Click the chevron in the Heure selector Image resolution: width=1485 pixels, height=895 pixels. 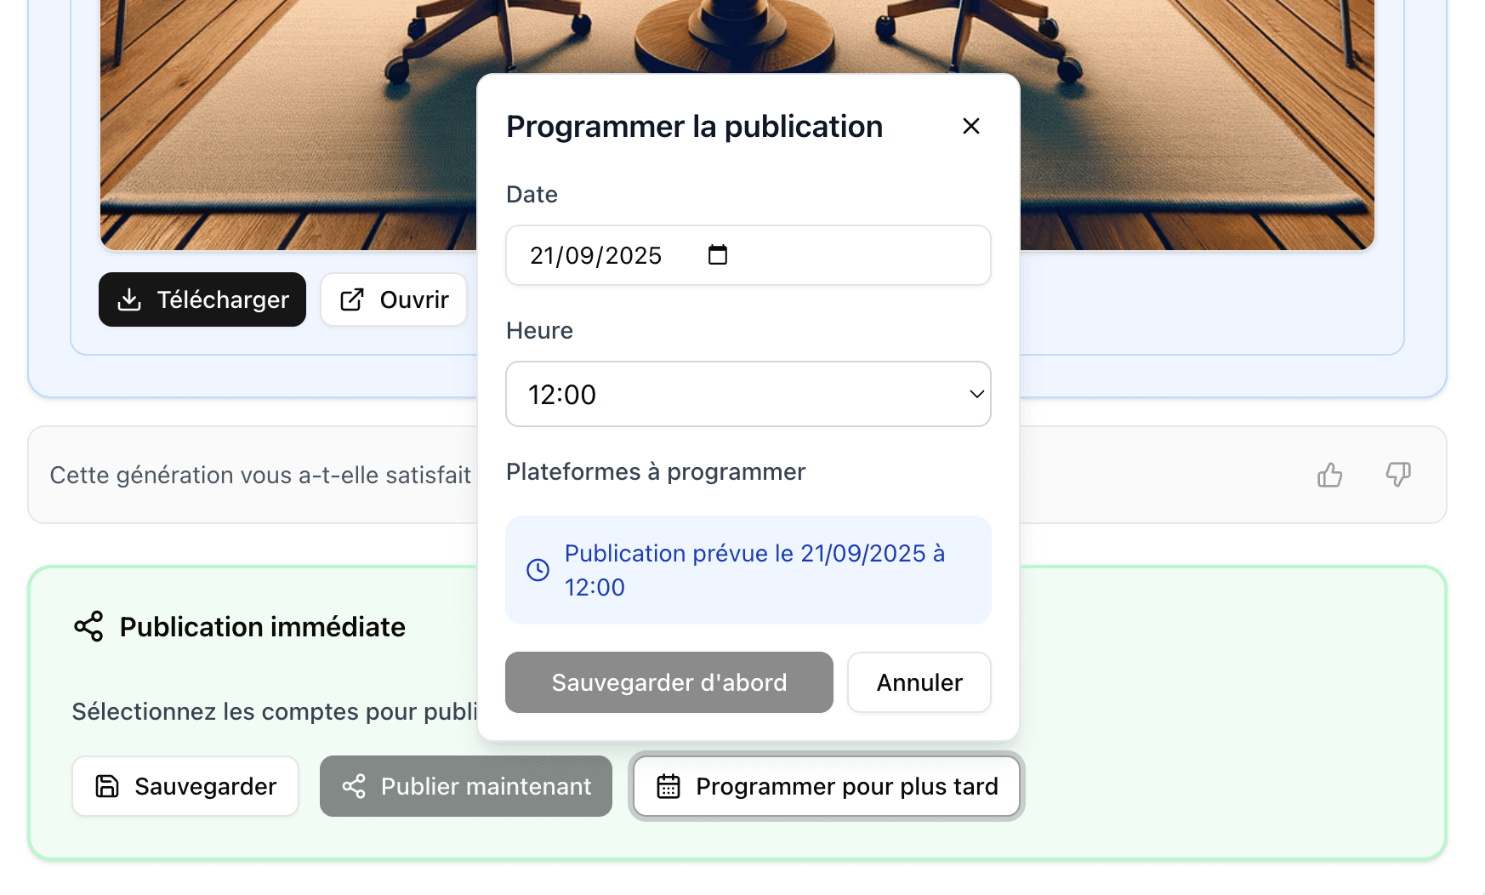tap(975, 394)
